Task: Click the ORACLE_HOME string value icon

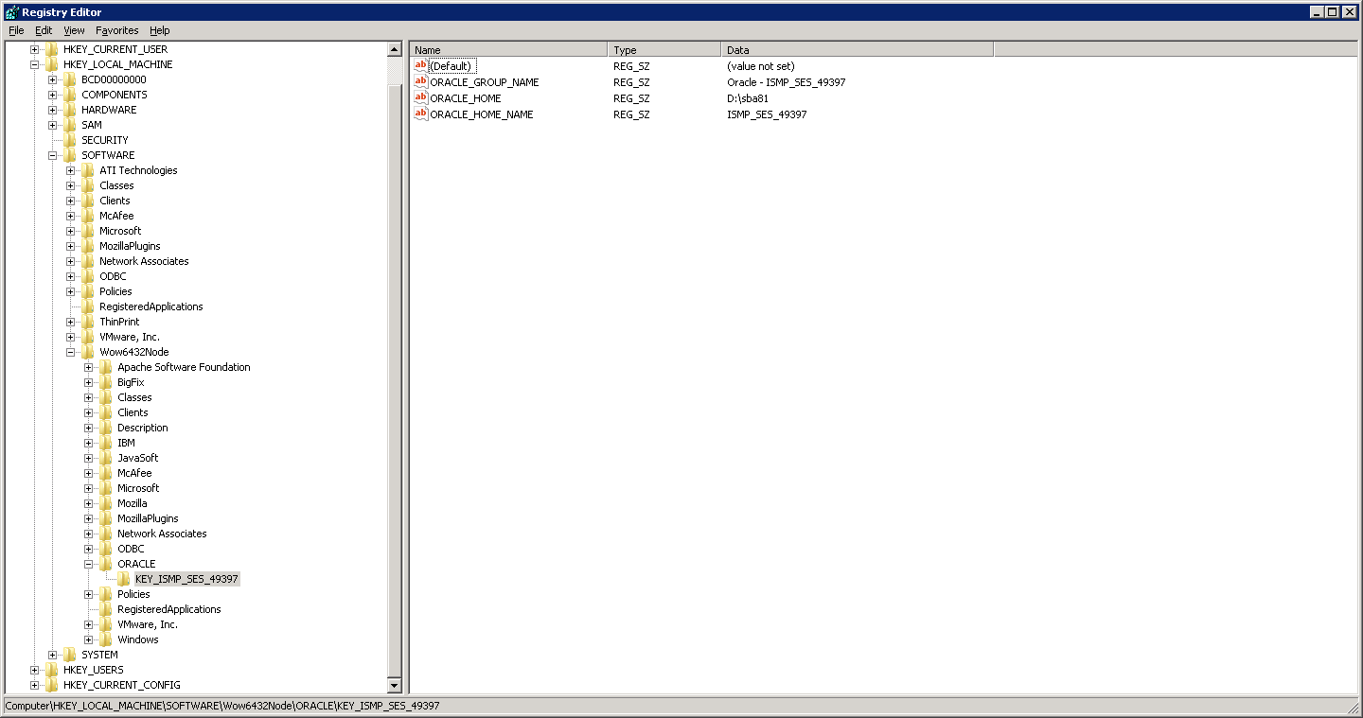Action: (x=421, y=98)
